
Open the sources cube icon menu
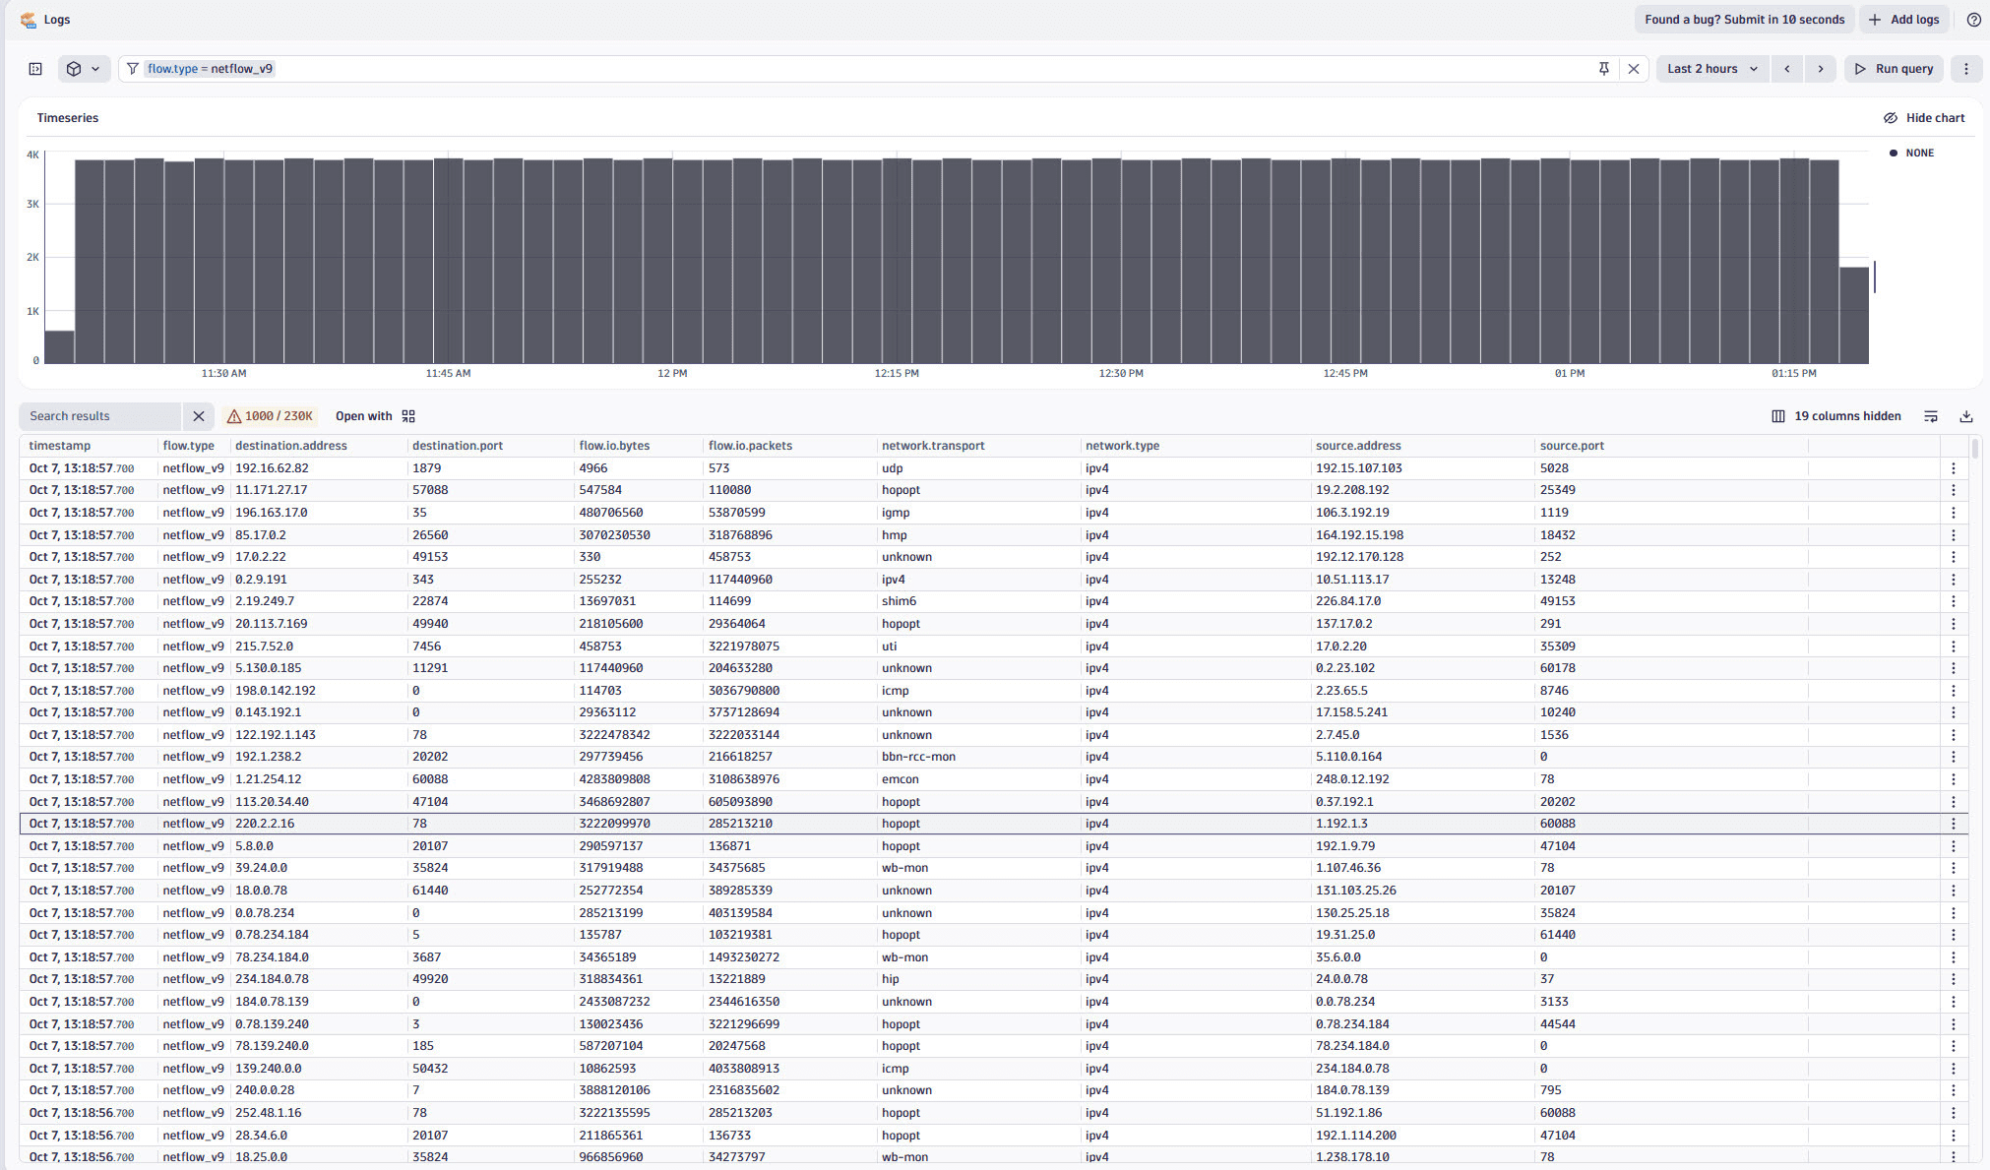[x=73, y=68]
